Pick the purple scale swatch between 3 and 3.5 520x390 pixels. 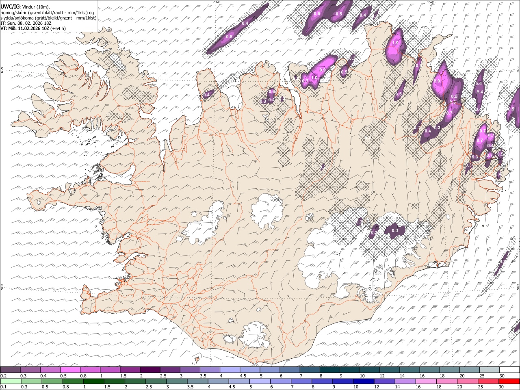tap(190, 370)
